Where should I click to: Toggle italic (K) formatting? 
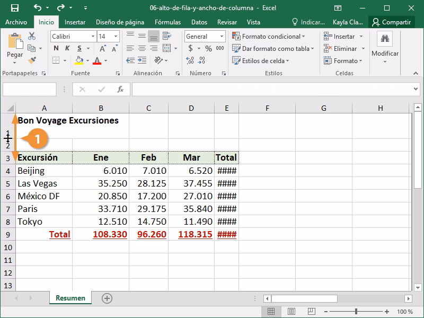coord(67,48)
